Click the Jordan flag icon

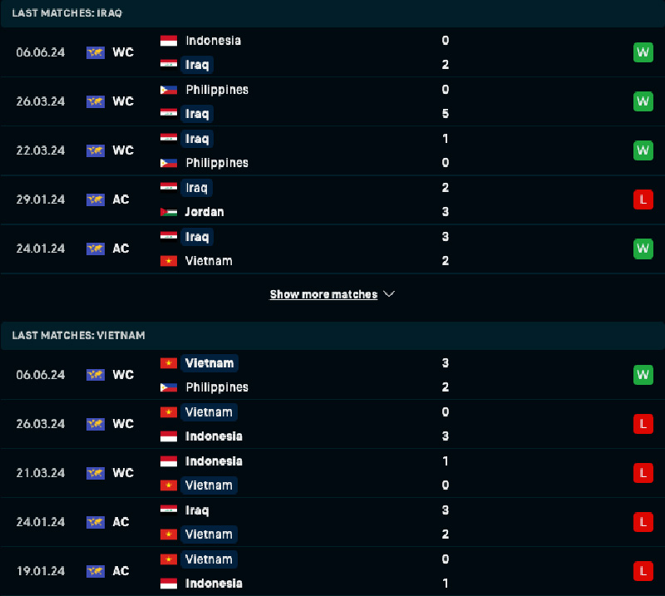[x=169, y=212]
